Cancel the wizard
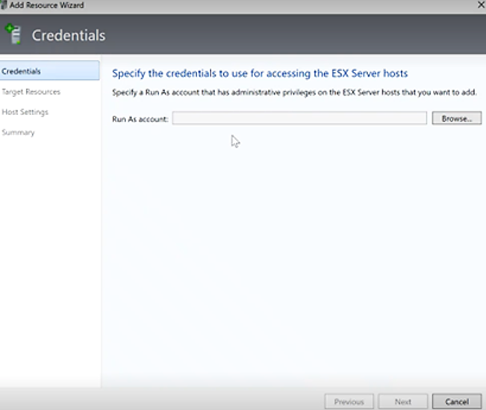Viewport: 486px width, 410px height. [456, 401]
